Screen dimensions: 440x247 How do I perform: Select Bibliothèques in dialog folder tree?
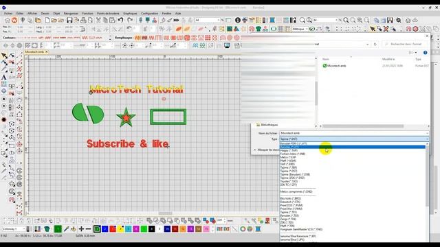click(267, 125)
